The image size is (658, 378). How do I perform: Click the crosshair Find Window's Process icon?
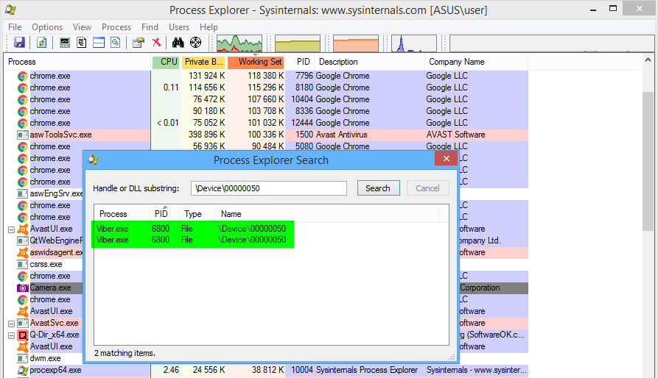pos(195,42)
